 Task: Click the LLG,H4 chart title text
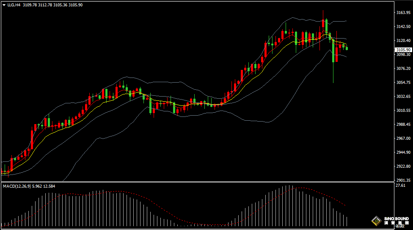(x=14, y=5)
